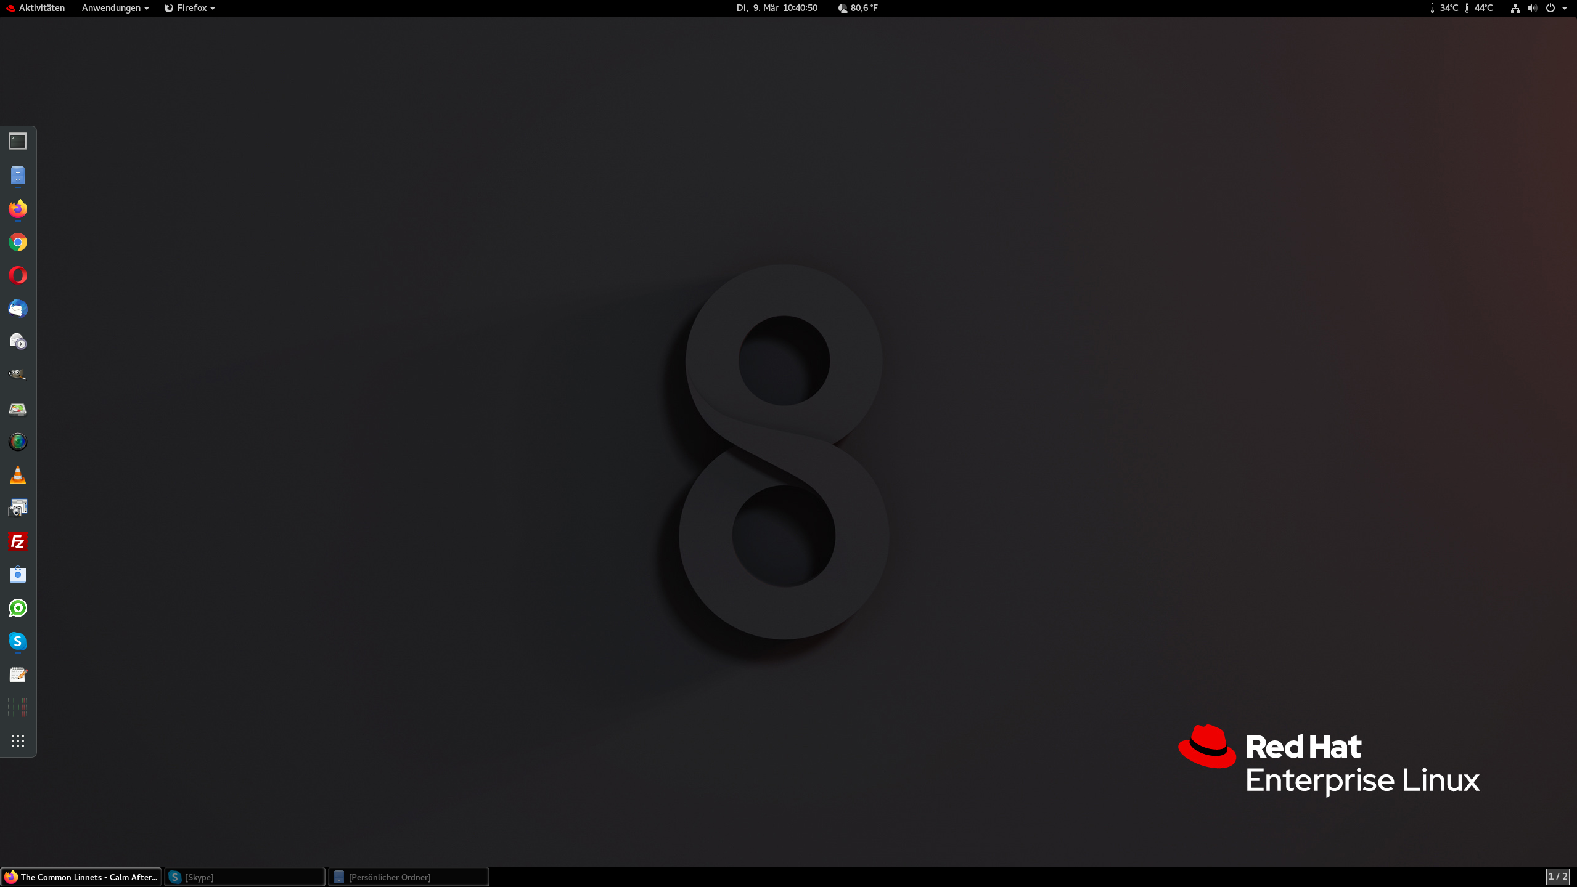
Task: Switch to the Common Linnets Firefox window
Action: pyautogui.click(x=81, y=877)
